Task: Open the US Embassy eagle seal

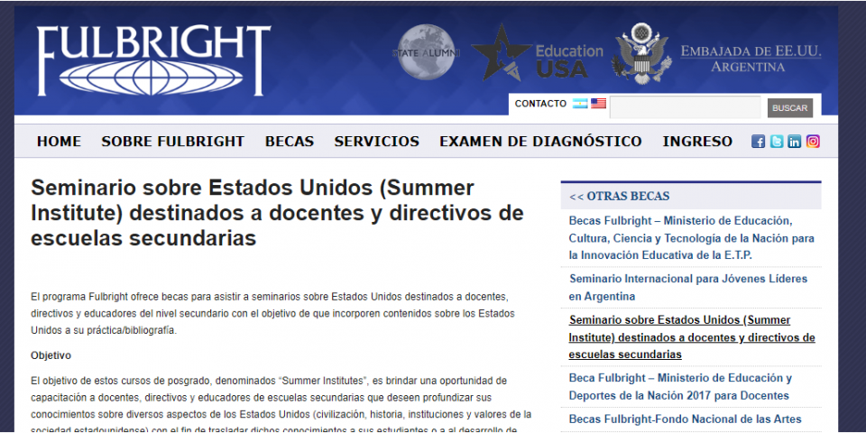Action: click(641, 53)
